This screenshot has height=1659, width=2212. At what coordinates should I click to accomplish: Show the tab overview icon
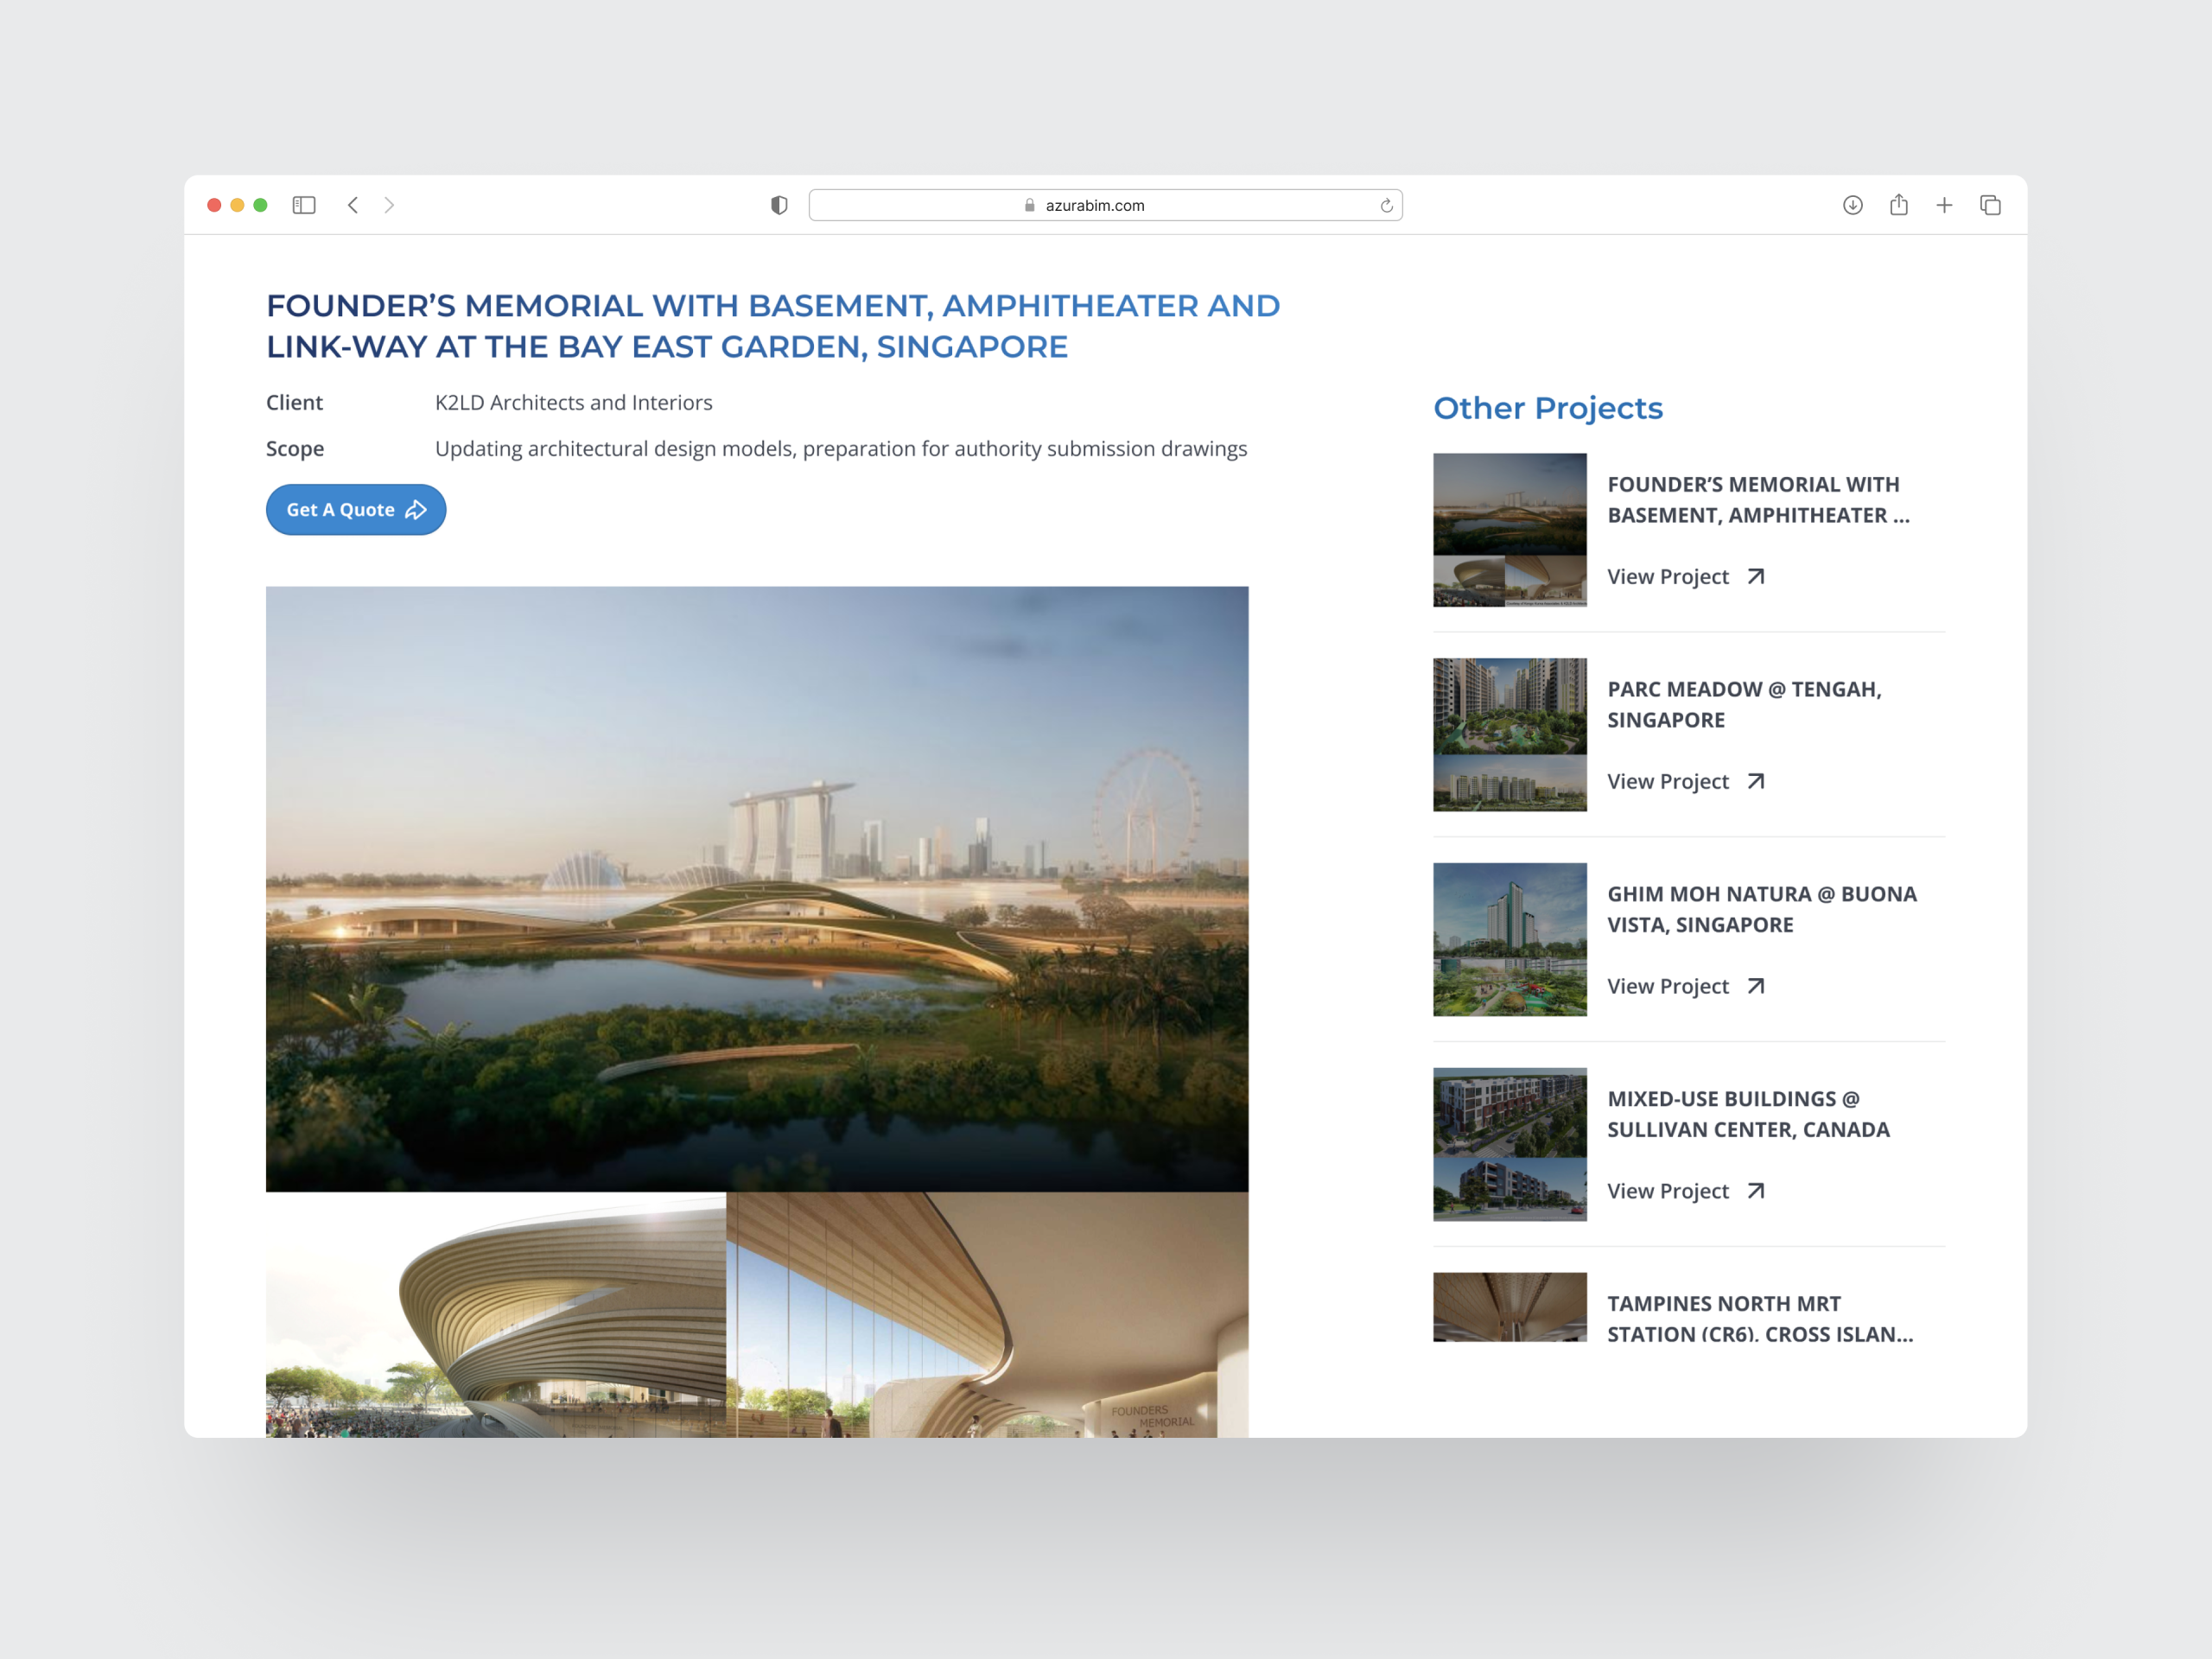point(1990,205)
